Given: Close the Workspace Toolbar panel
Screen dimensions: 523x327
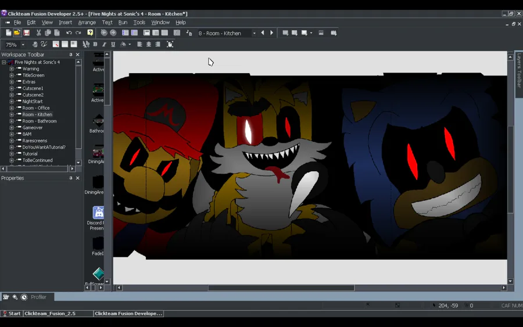Looking at the screenshot, I should click(x=78, y=55).
